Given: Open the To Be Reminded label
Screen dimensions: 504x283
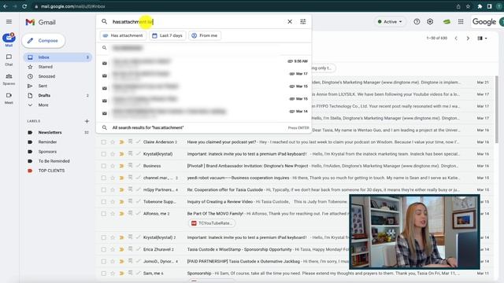Looking at the screenshot, I should click(54, 161).
